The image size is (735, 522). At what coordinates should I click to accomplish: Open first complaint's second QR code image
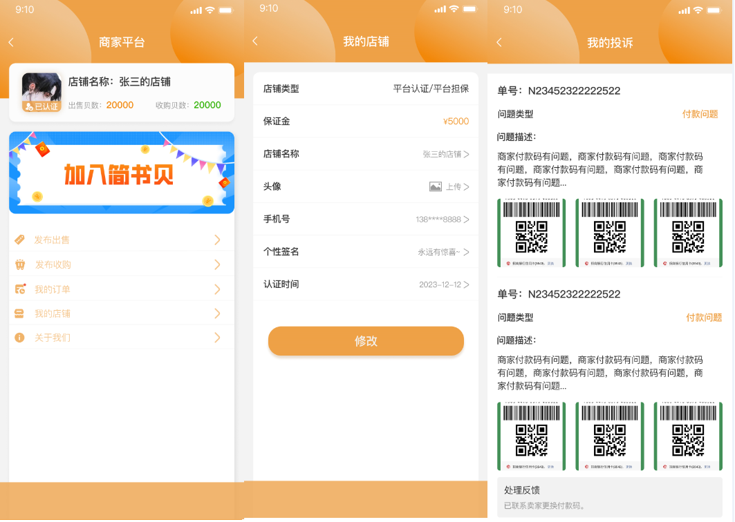(x=609, y=233)
